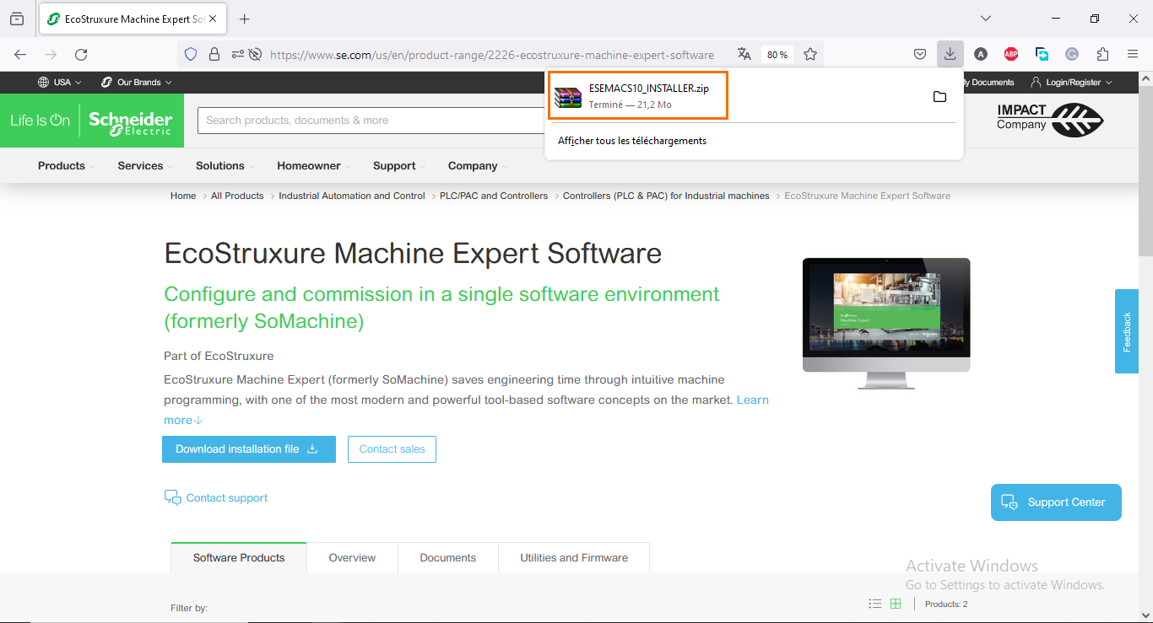Screen dimensions: 1153x623
Task: Click the translate page icon in the address bar
Action: click(x=744, y=54)
